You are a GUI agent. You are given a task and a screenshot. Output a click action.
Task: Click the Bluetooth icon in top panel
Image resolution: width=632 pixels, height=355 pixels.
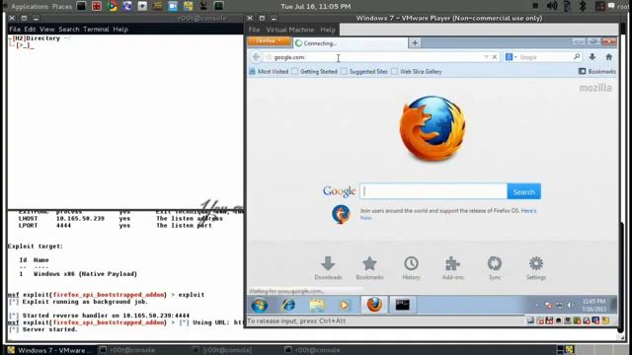(x=583, y=6)
